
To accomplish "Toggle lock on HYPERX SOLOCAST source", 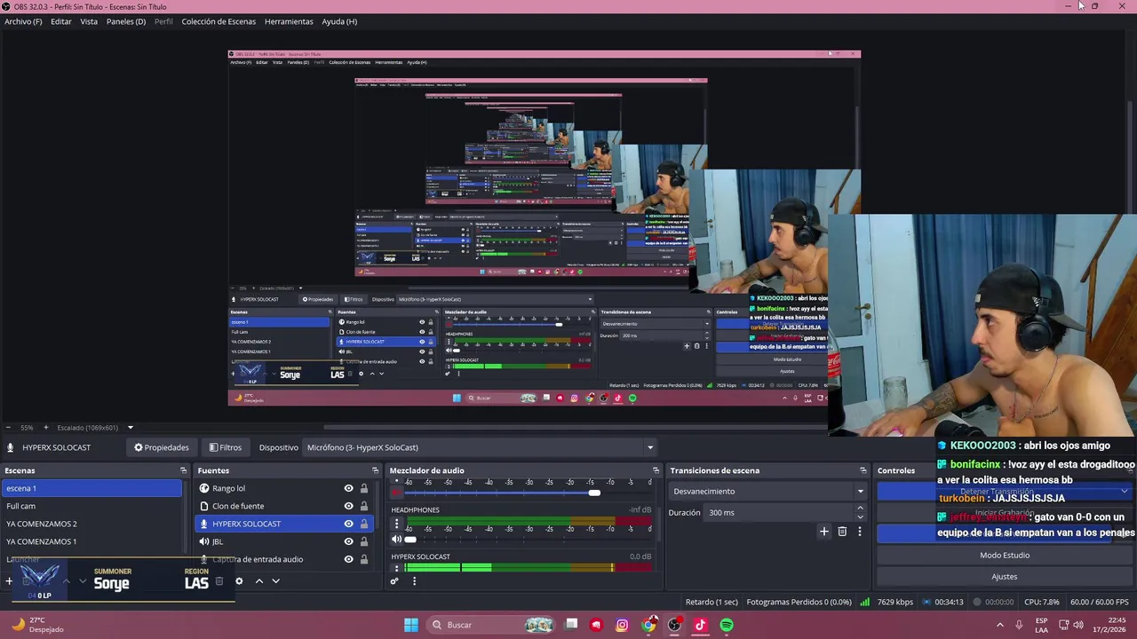I will pyautogui.click(x=364, y=524).
